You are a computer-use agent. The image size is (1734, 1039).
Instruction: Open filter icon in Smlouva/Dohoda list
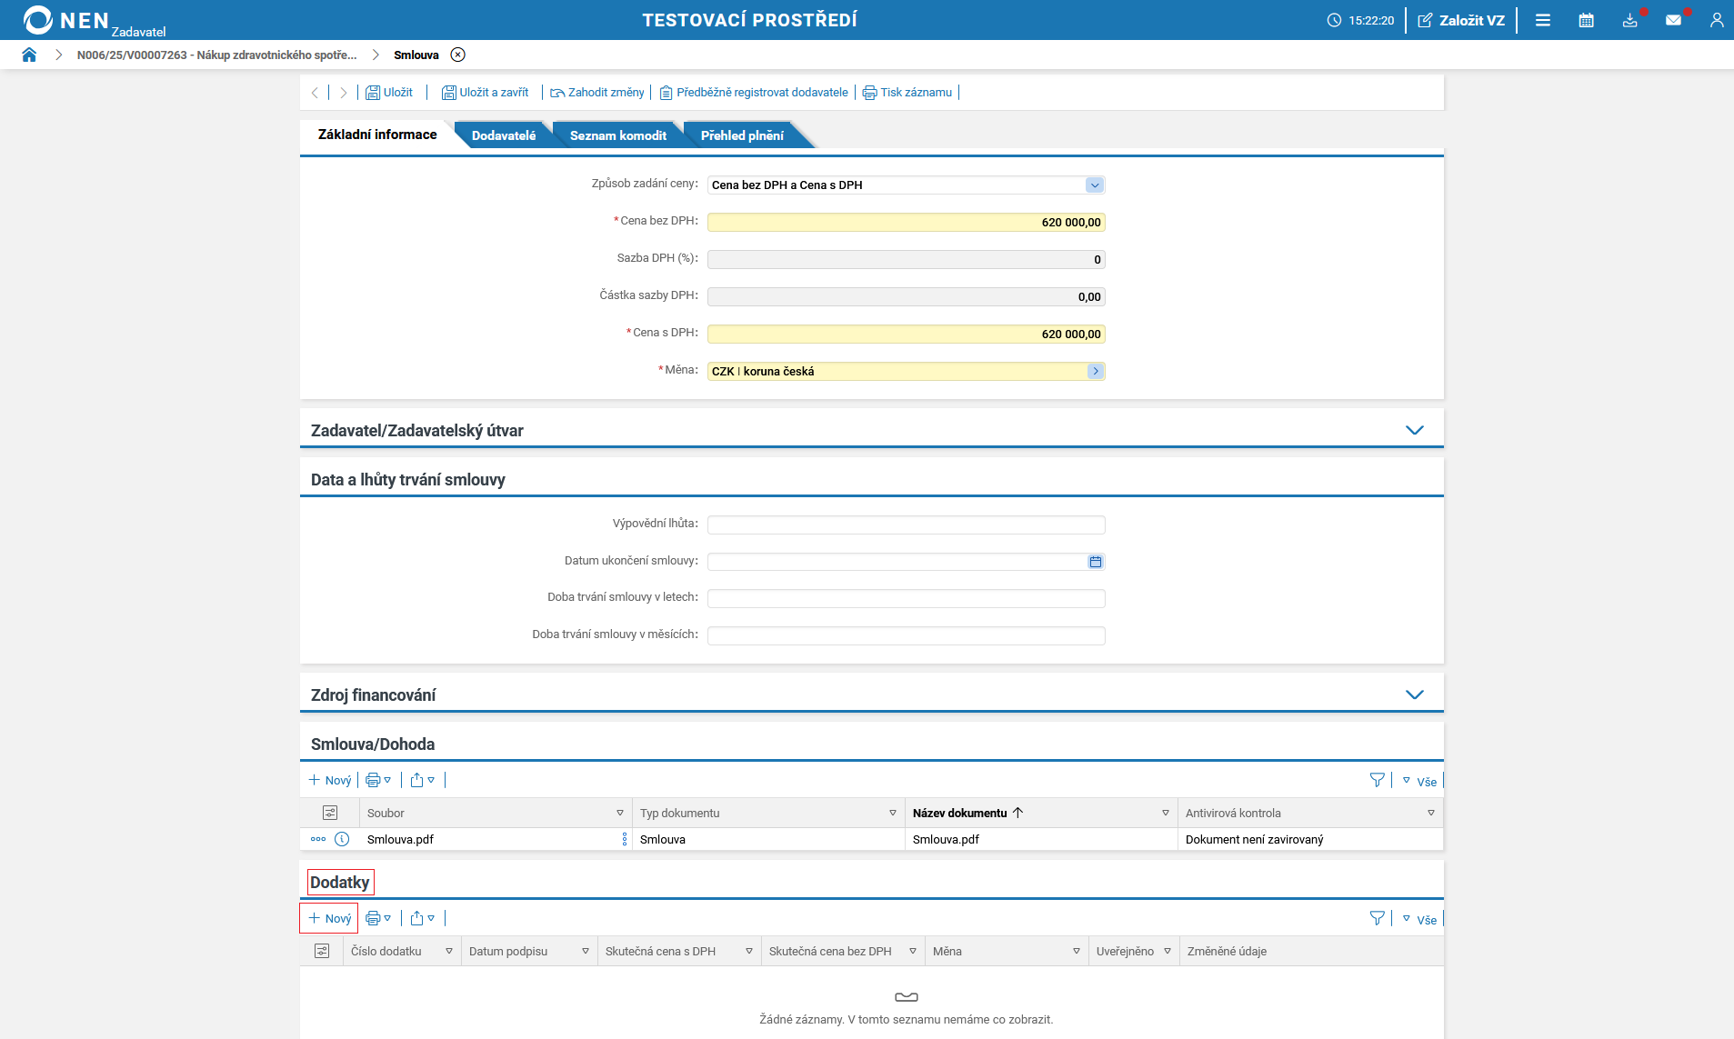coord(1377,780)
